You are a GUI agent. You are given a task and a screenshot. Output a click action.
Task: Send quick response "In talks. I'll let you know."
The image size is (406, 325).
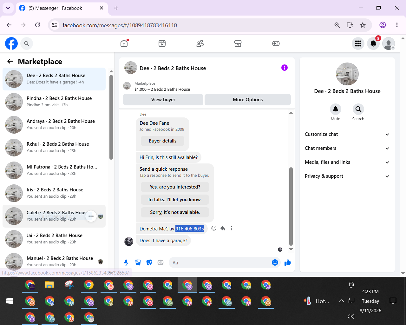tap(175, 200)
